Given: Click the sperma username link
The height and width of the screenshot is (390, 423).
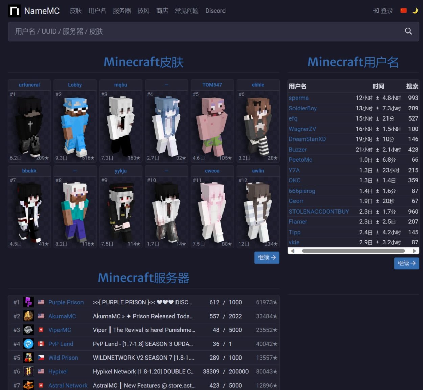Looking at the screenshot, I should tap(299, 98).
